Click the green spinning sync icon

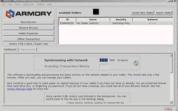136,63
